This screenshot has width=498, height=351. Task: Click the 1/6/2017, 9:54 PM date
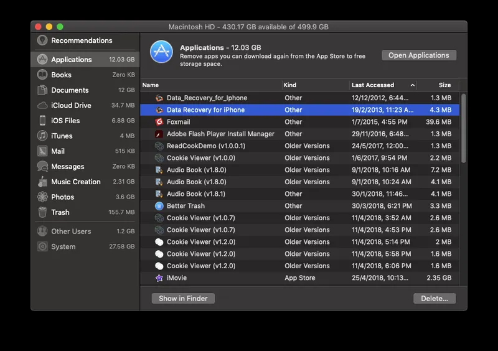pyautogui.click(x=379, y=158)
